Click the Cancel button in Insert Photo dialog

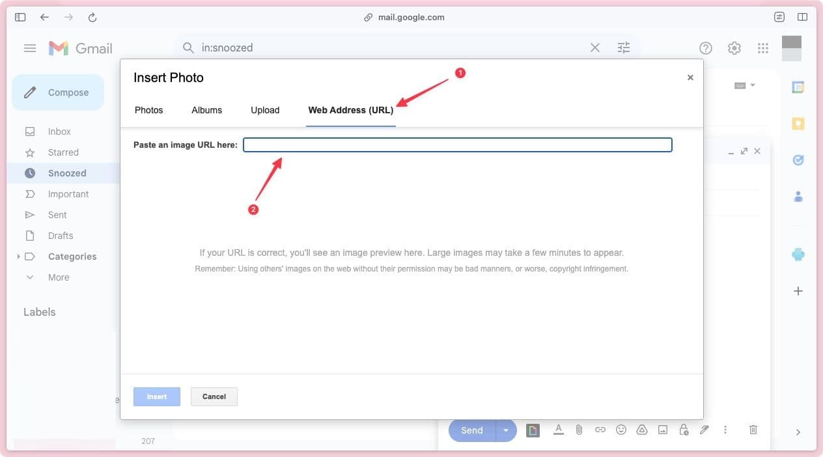pyautogui.click(x=214, y=396)
